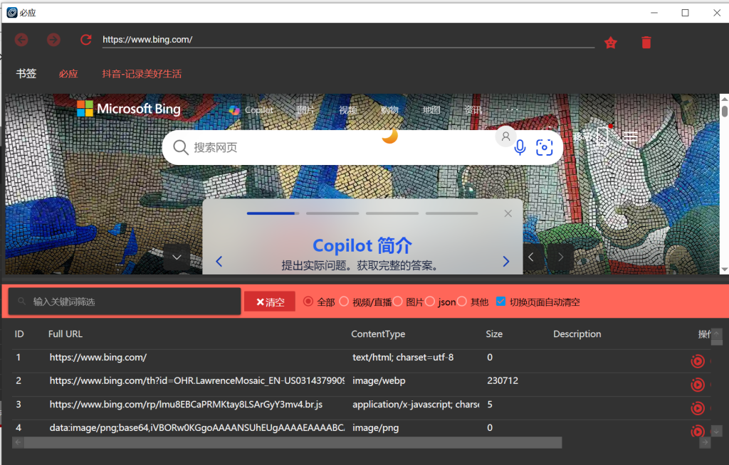Image resolution: width=729 pixels, height=465 pixels.
Task: Open the 必应 bookmark
Action: [68, 74]
